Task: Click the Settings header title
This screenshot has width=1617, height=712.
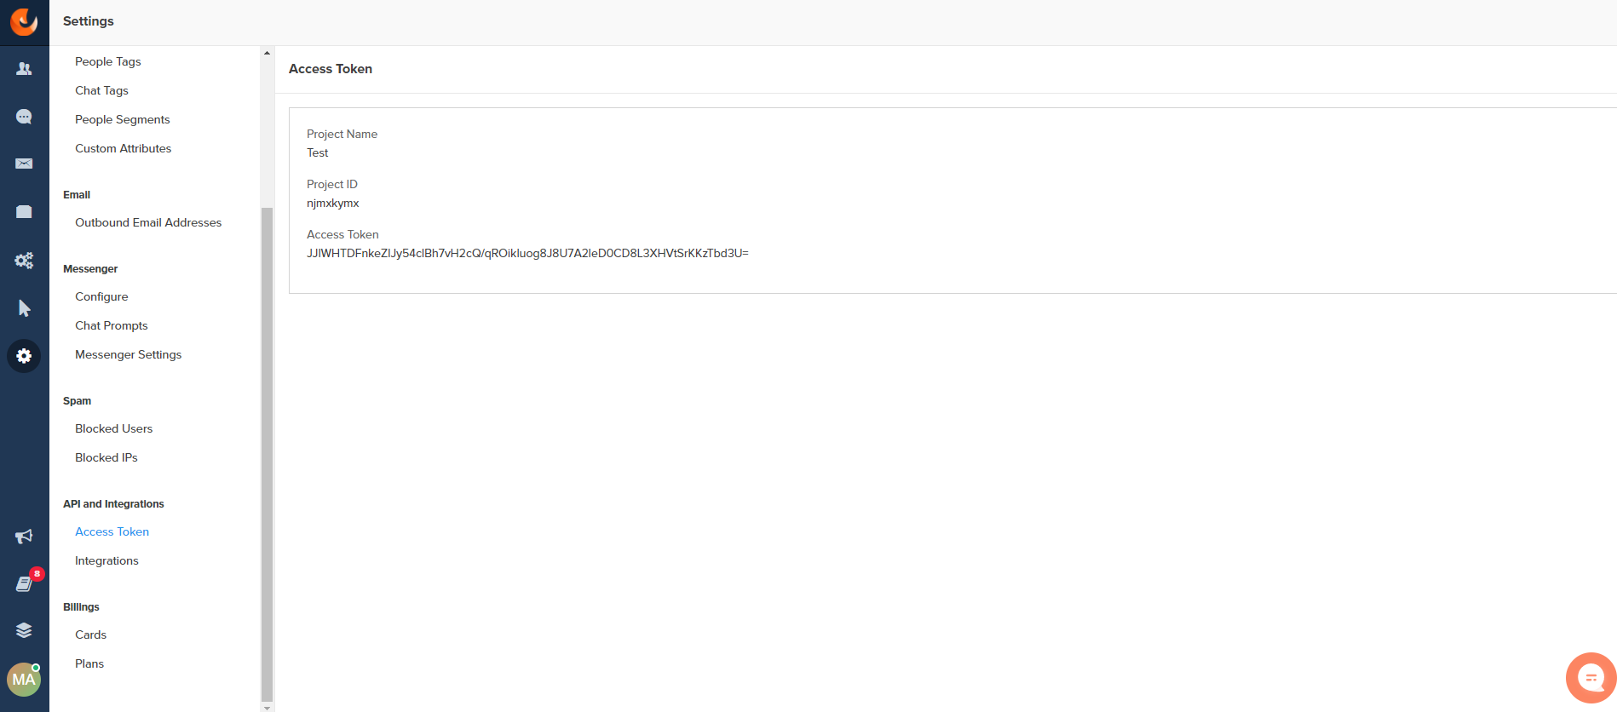Action: click(89, 21)
